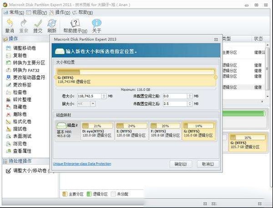This screenshot has height=208, width=273.
Task: Click the 卷大小 volume size field
Action: tap(89, 96)
